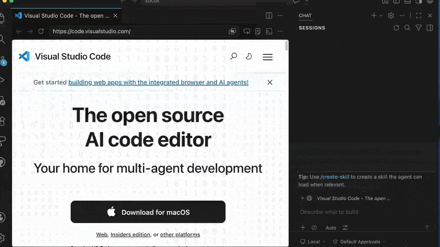Open Source Control view with badge
This screenshot has width=440, height=247.
3,61
